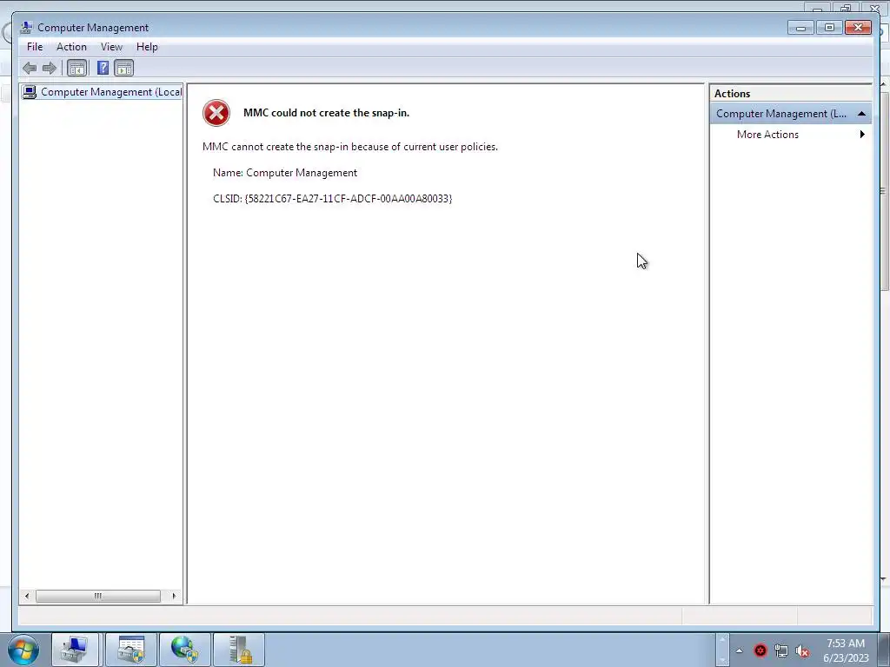Open the shielded toolbox taskbar item
This screenshot has width=890, height=667.
point(131,650)
